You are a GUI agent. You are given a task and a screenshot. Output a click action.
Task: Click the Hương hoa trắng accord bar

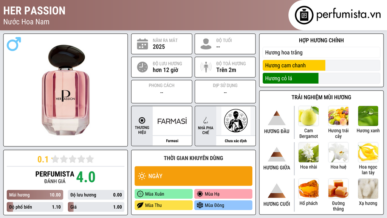[x=321, y=52]
